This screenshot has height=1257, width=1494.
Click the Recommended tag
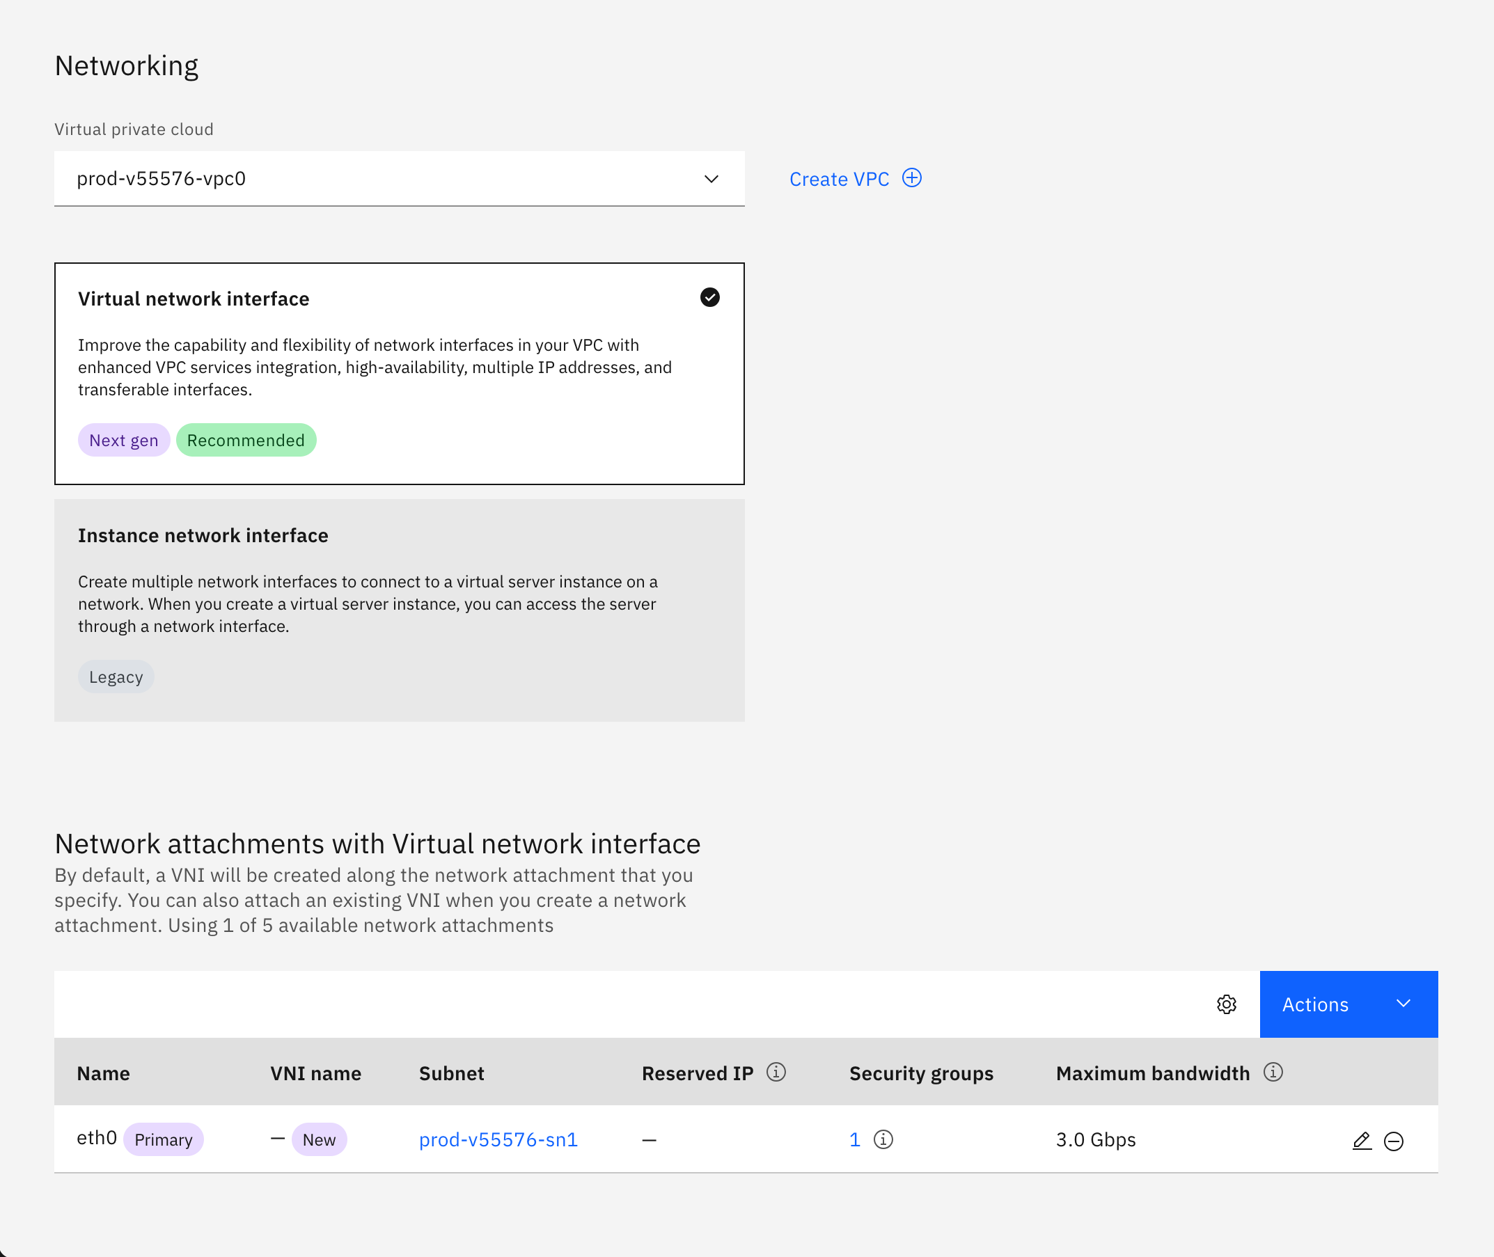click(x=246, y=440)
